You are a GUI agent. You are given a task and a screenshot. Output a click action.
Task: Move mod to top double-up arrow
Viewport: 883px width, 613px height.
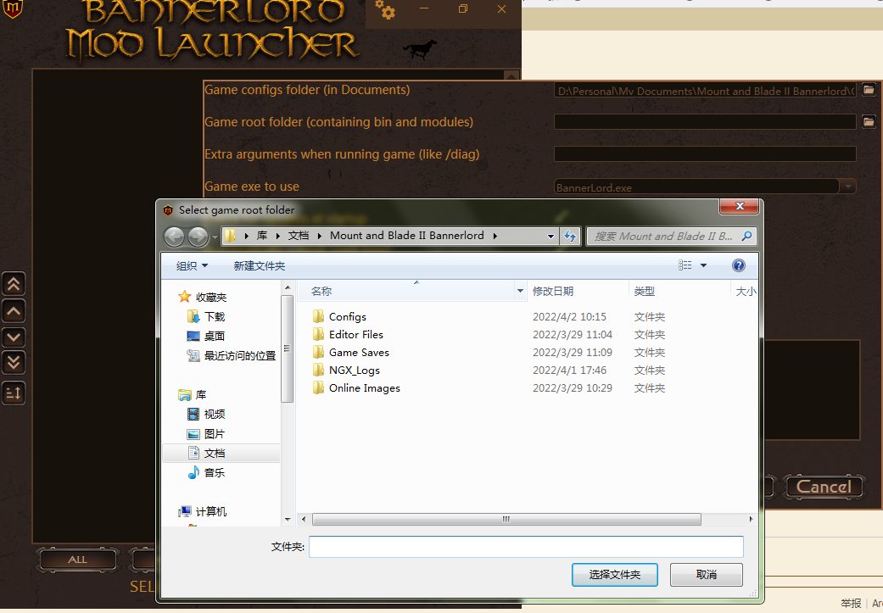coord(14,284)
